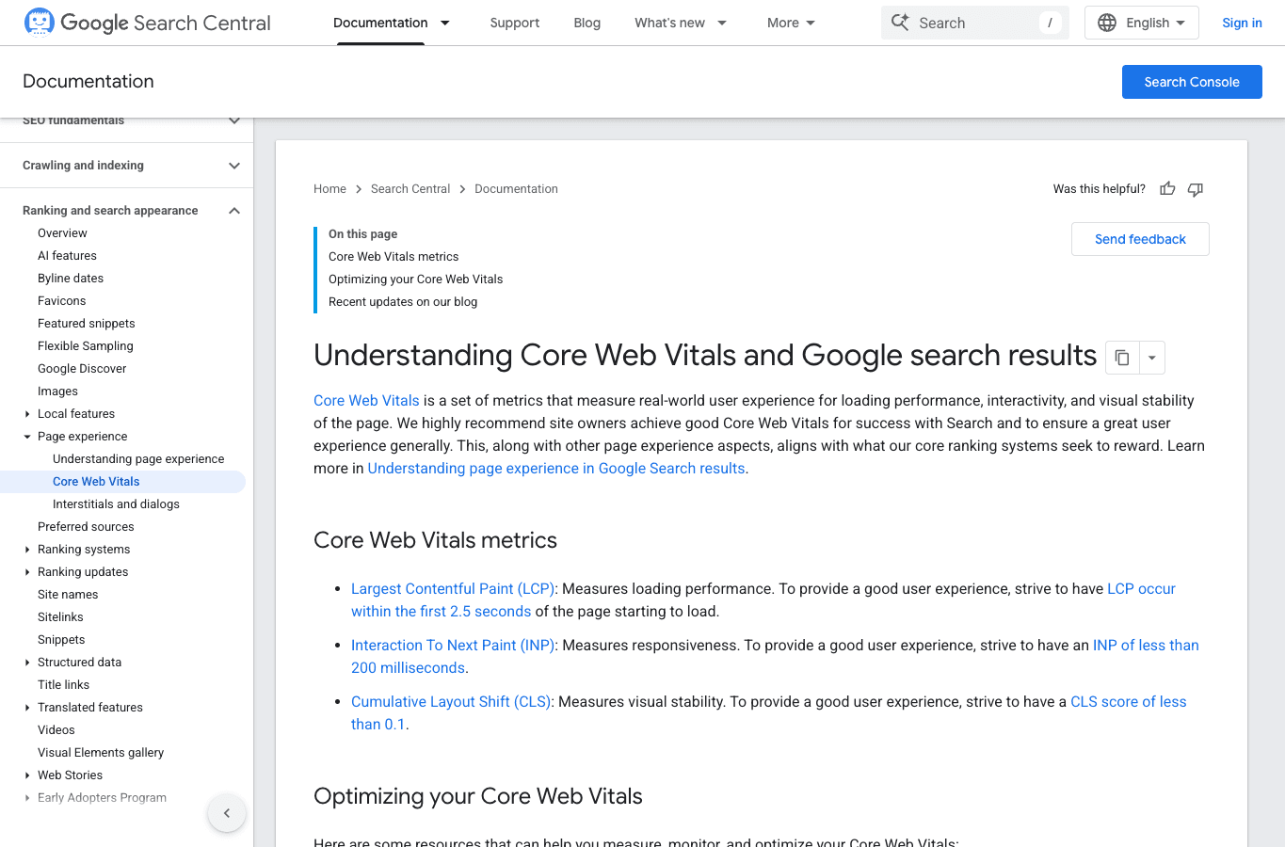The height and width of the screenshot is (847, 1285).
Task: Click the search sparkle magnifier icon
Action: pyautogui.click(x=900, y=23)
